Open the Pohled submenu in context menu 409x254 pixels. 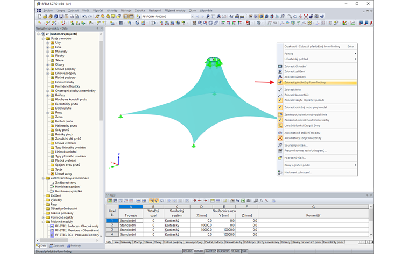(317, 54)
